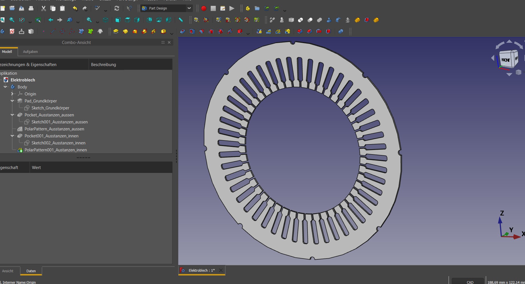This screenshot has width=525, height=284.
Task: Switch to the Ansicht property tab
Action: point(8,271)
